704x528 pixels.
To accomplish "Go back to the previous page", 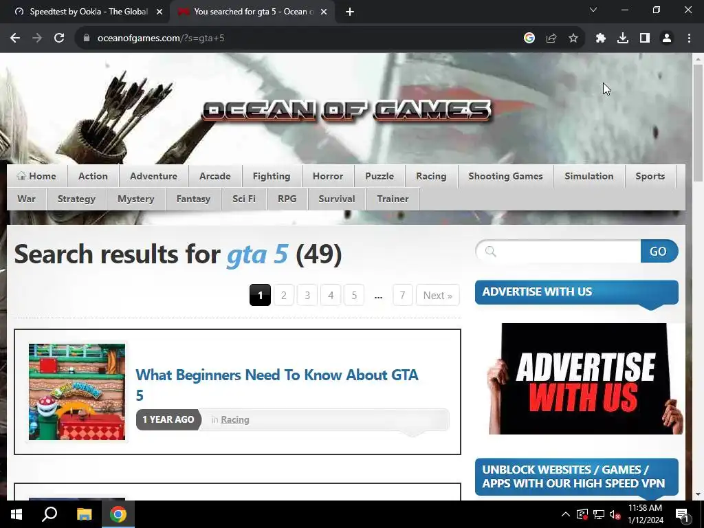I will (15, 38).
